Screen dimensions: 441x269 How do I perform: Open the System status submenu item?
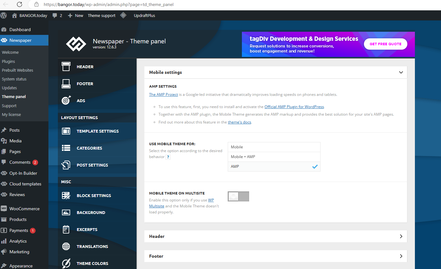(x=14, y=79)
